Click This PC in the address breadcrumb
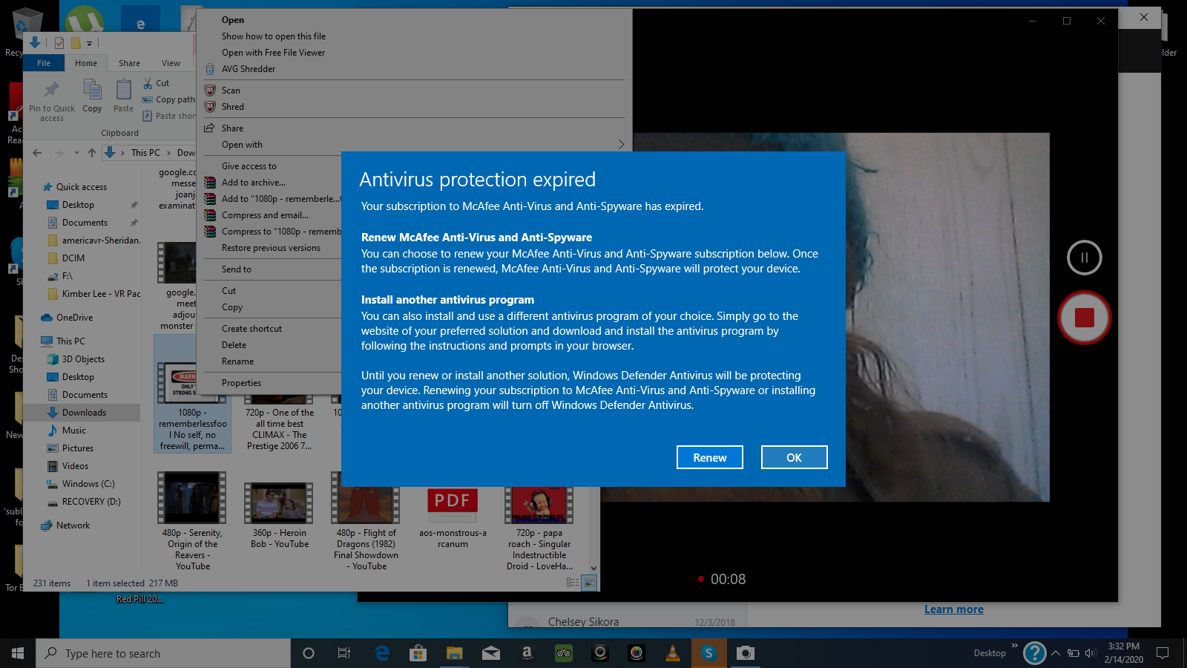Image resolution: width=1187 pixels, height=668 pixels. [145, 153]
